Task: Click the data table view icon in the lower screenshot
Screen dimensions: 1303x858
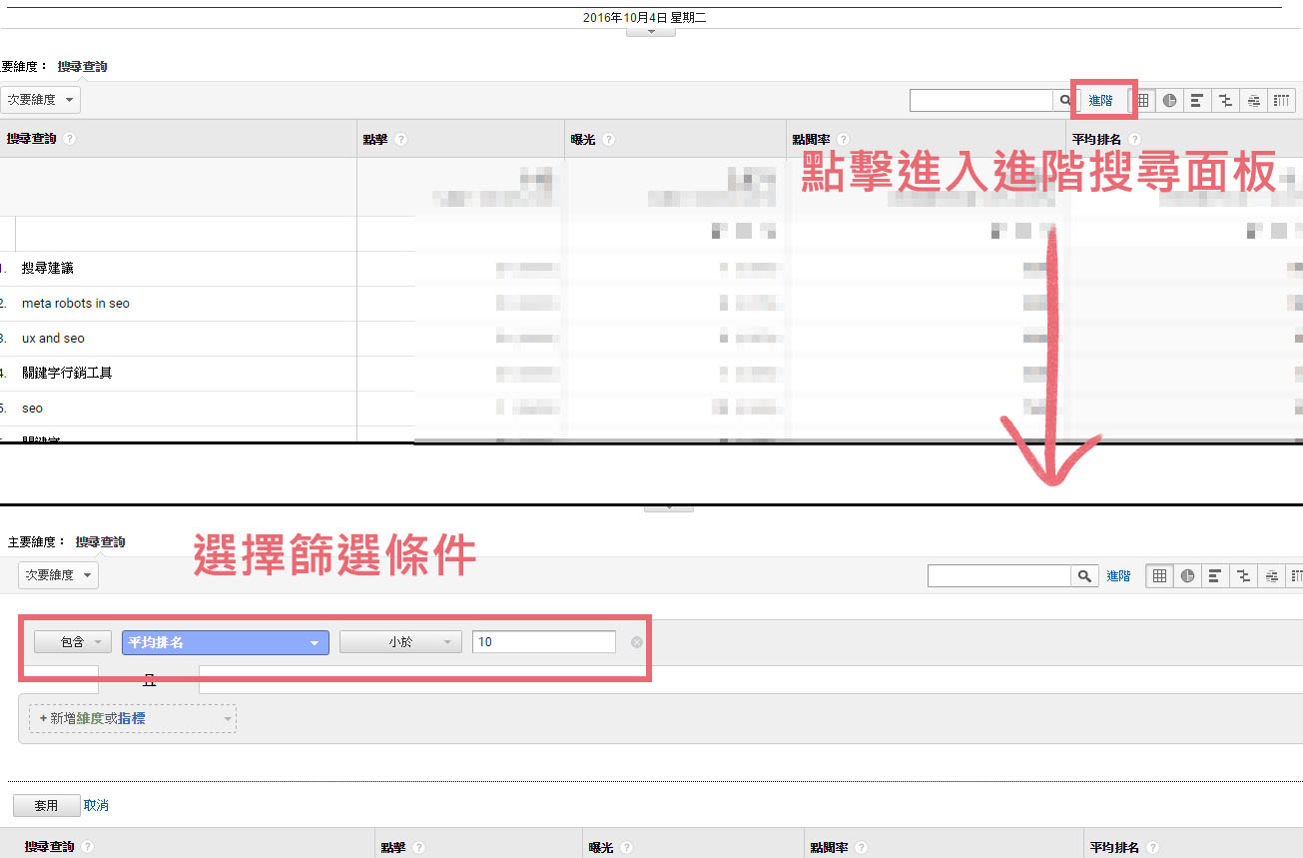Action: click(1159, 575)
